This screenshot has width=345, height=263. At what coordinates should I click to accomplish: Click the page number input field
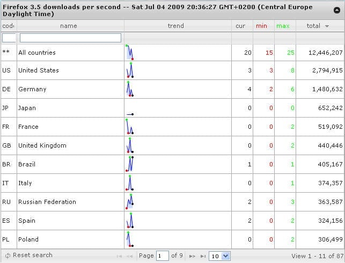[163, 256]
